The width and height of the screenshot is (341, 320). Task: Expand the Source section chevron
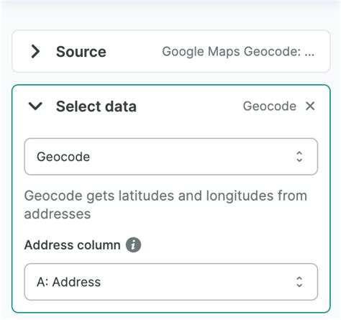pos(35,51)
